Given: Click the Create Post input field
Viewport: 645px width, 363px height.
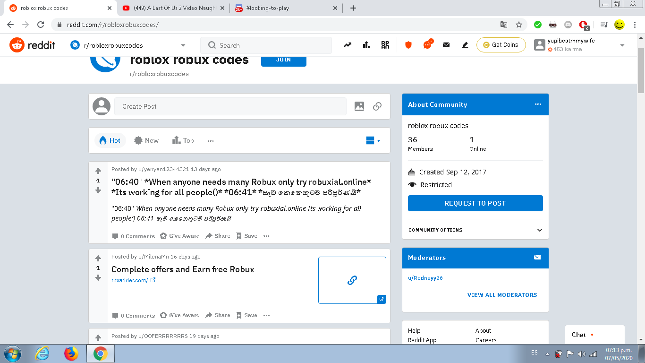Looking at the screenshot, I should 230,106.
